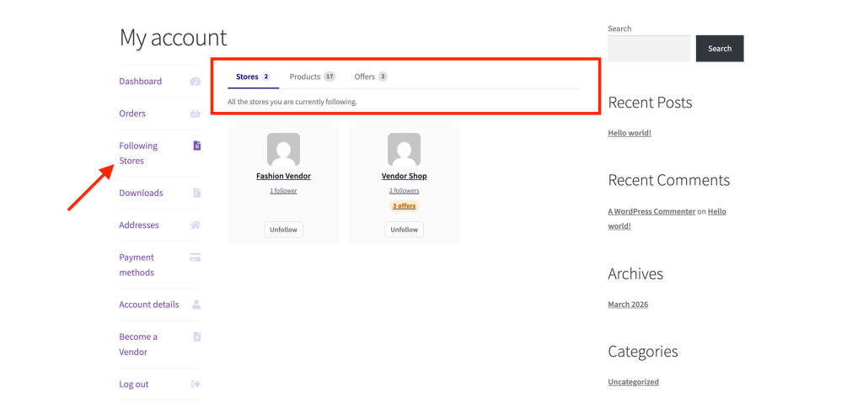Screen dimensions: 863x413
Task: Unfollow the Fashion Vendor store
Action: tap(283, 230)
